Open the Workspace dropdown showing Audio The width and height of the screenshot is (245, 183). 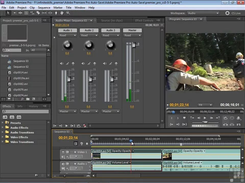tap(203, 13)
